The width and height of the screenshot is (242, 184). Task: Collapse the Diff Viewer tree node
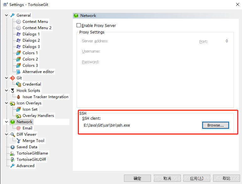pos(6,134)
